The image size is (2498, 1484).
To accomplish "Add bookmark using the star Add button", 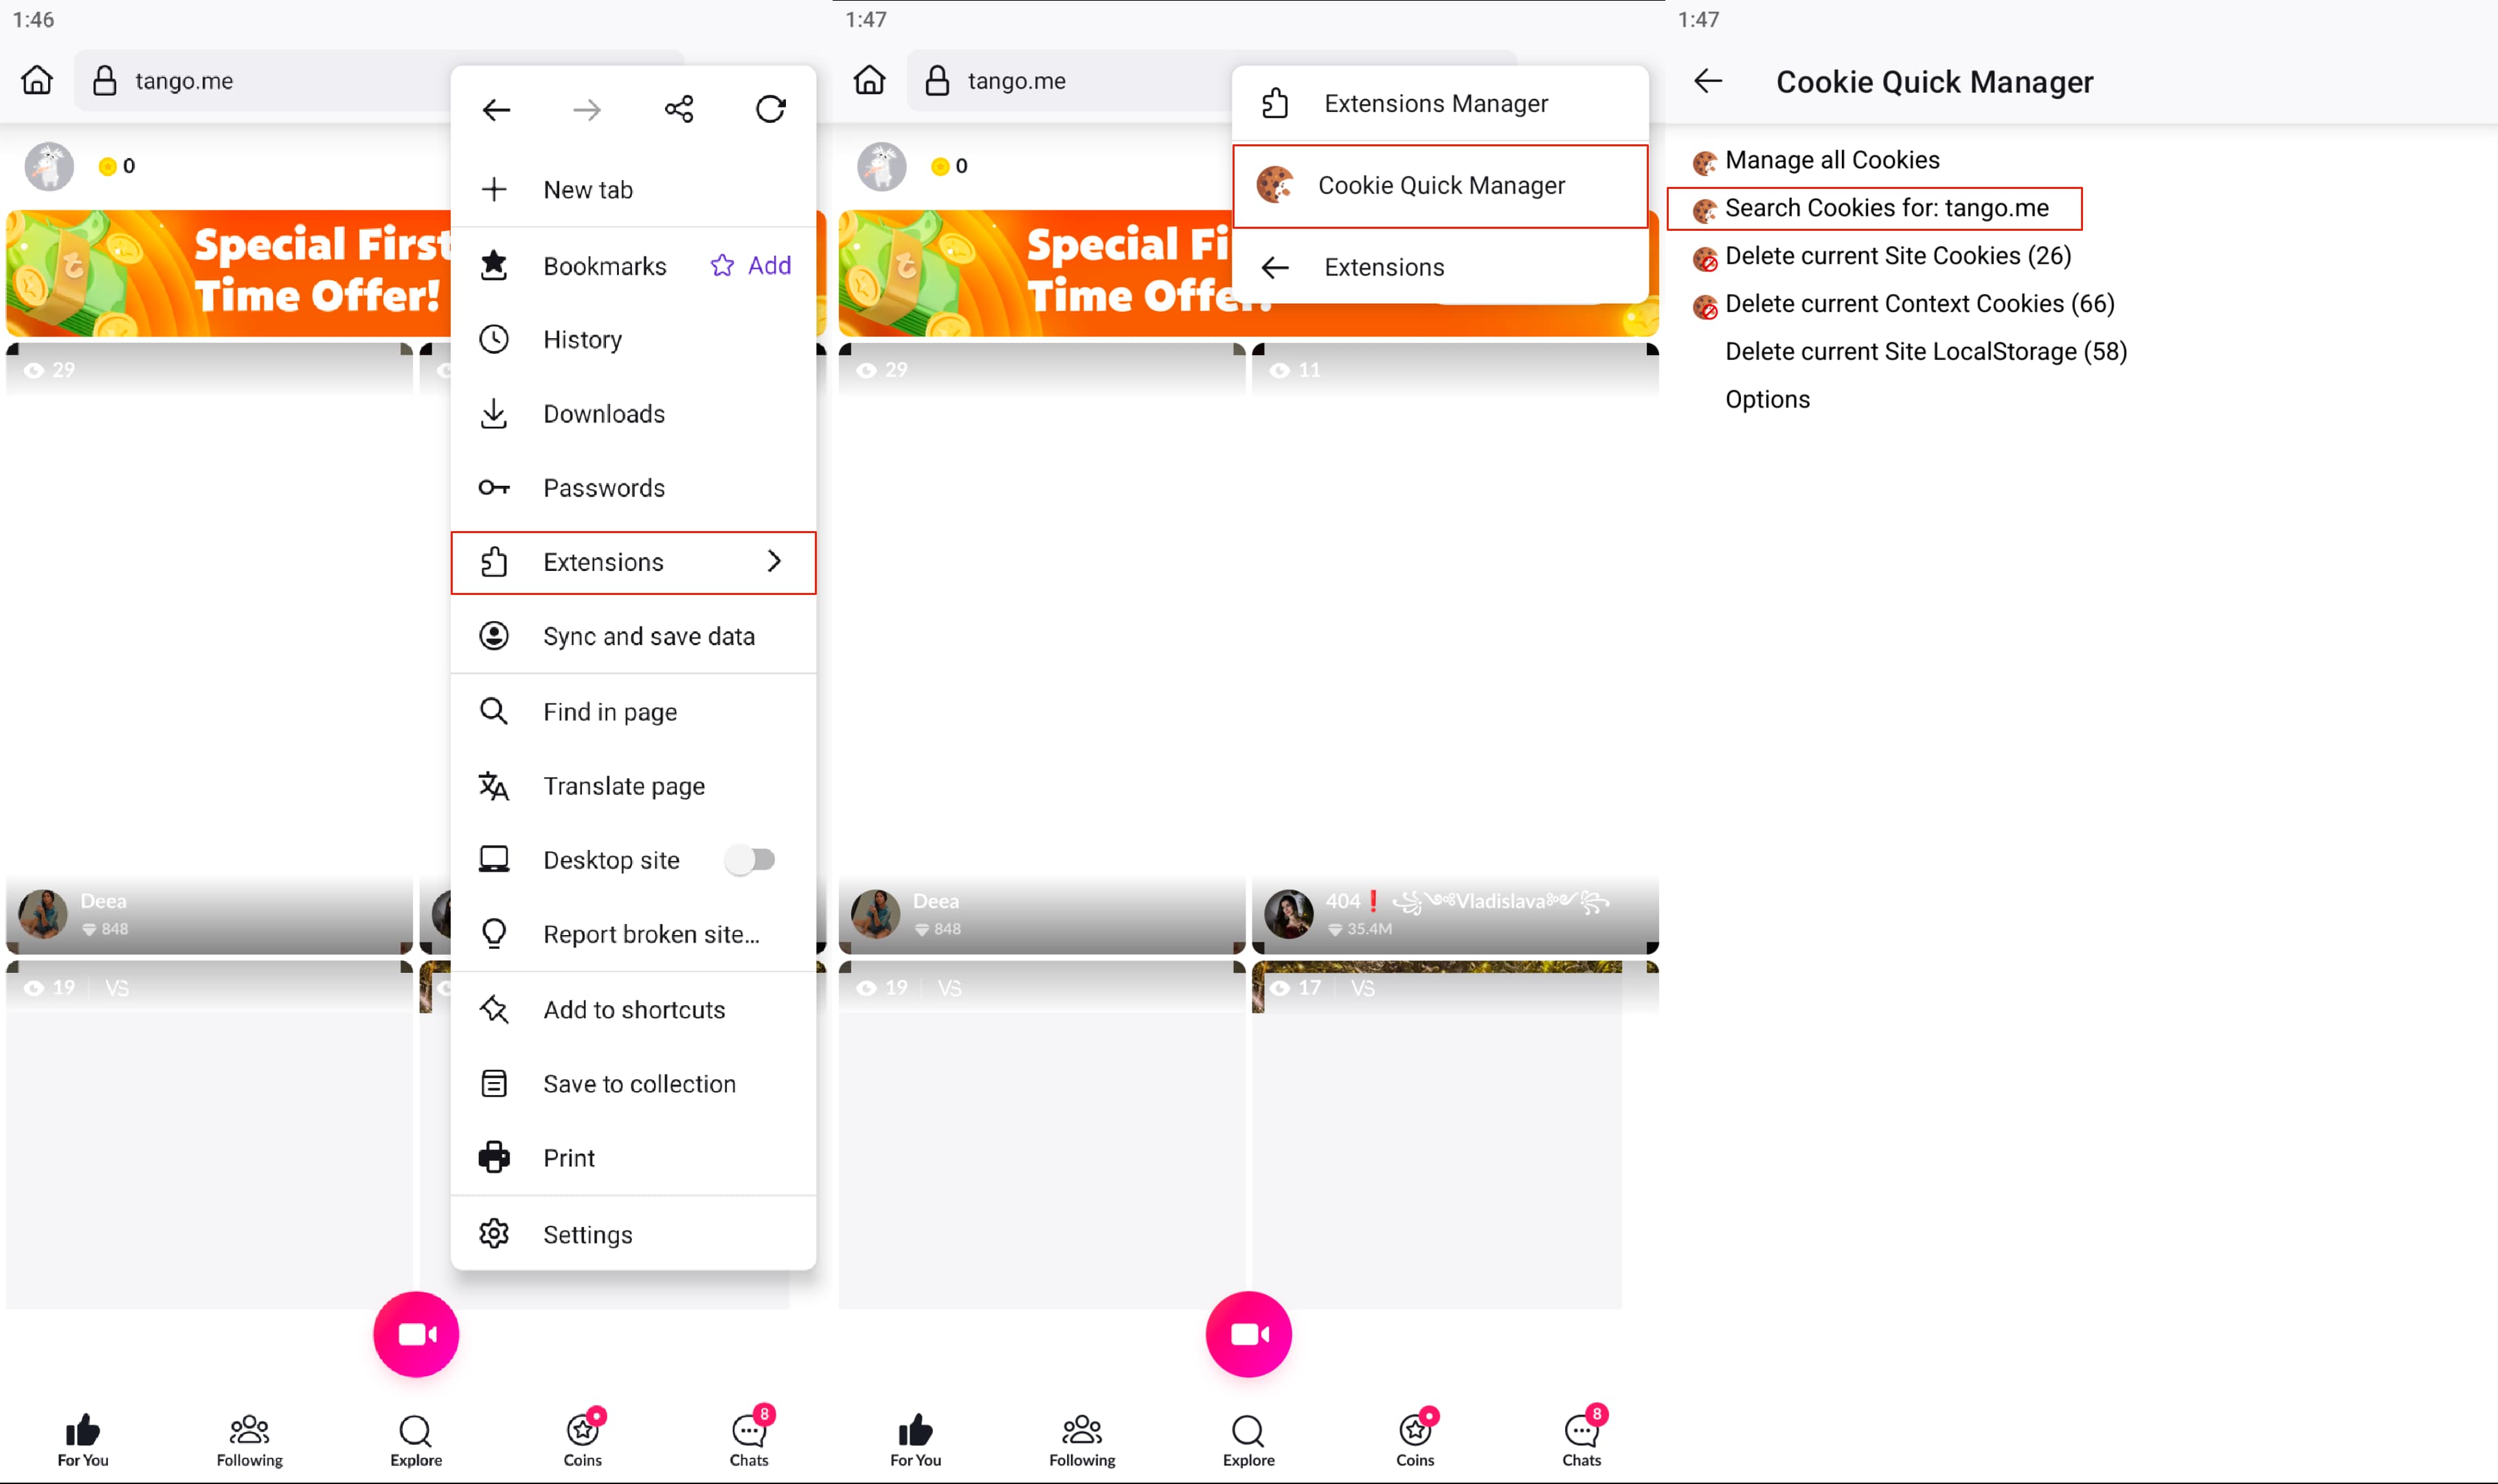I will [x=751, y=265].
